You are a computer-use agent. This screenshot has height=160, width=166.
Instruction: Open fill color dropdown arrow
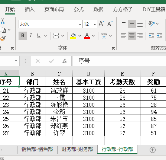coord(80,36)
